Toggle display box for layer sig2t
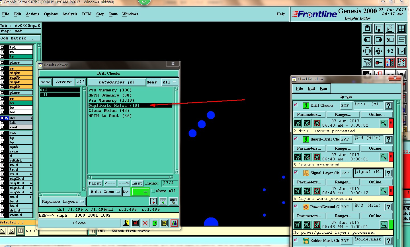The height and width of the screenshot is (247, 410). [x=2, y=73]
